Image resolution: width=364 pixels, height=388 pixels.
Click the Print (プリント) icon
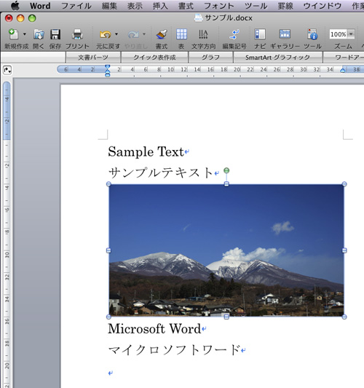point(77,34)
